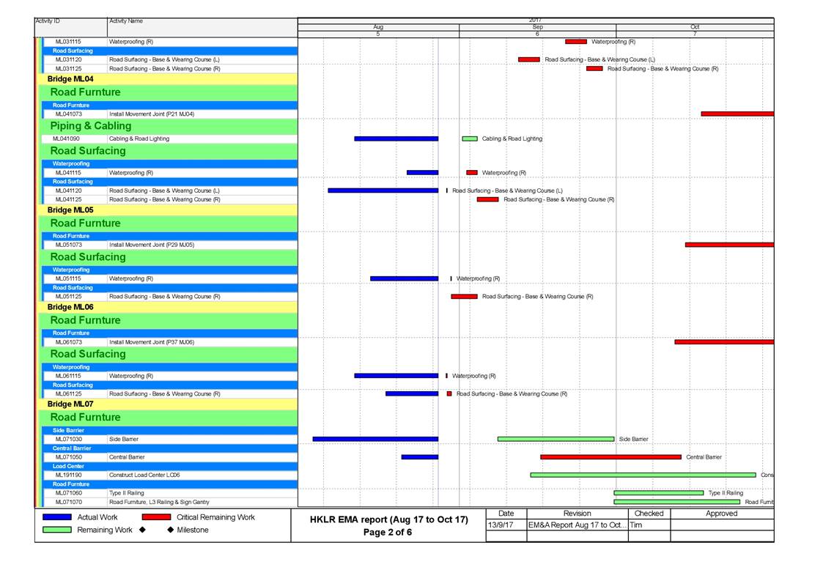Click the green Remaining Work legend swatch

click(x=56, y=530)
